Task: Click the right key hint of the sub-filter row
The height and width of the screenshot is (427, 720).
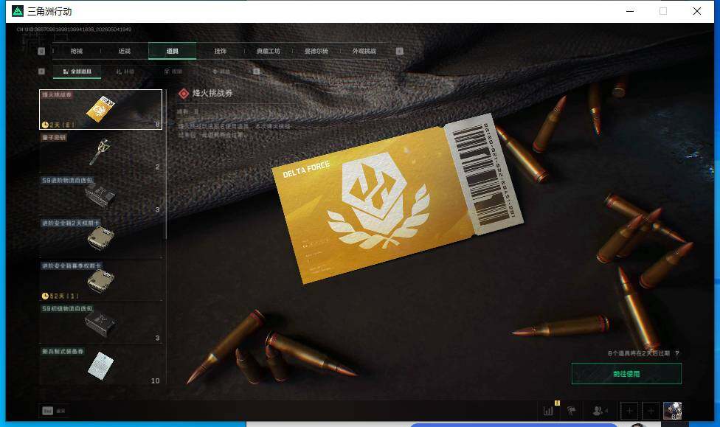Action: point(256,71)
